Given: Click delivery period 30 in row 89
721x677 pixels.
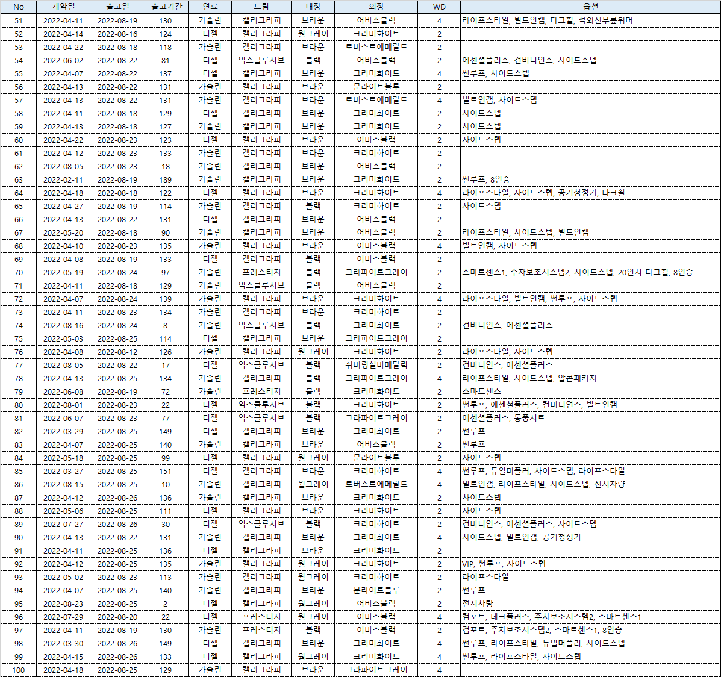Looking at the screenshot, I should 166,524.
